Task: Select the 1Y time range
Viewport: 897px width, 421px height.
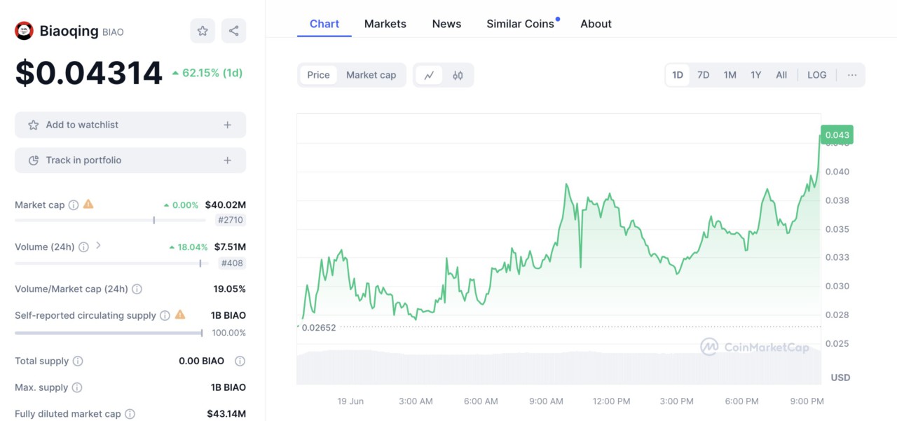Action: (x=755, y=74)
